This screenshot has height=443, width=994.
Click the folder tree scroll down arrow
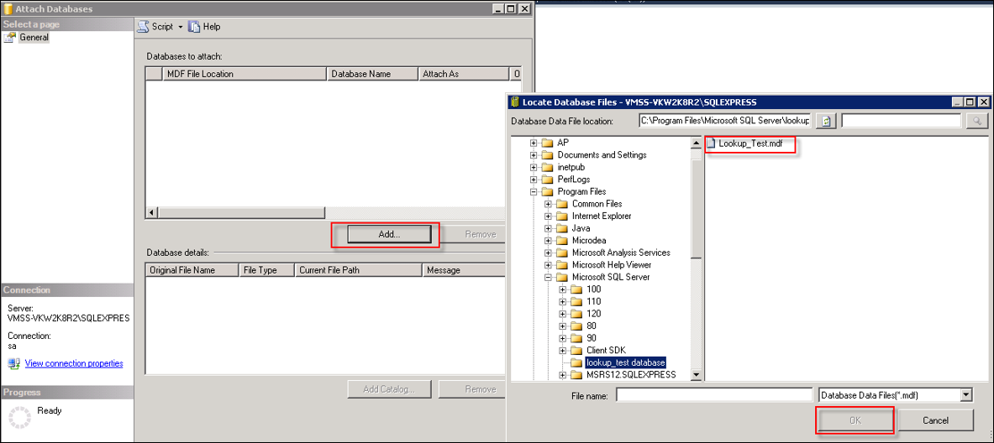click(696, 375)
